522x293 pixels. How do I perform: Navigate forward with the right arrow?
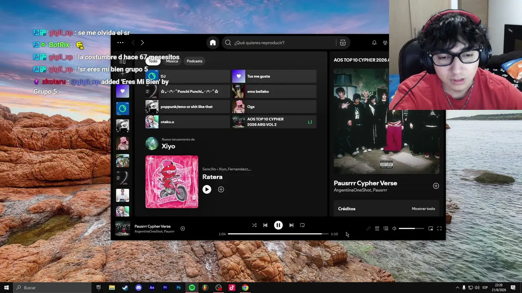click(x=142, y=43)
